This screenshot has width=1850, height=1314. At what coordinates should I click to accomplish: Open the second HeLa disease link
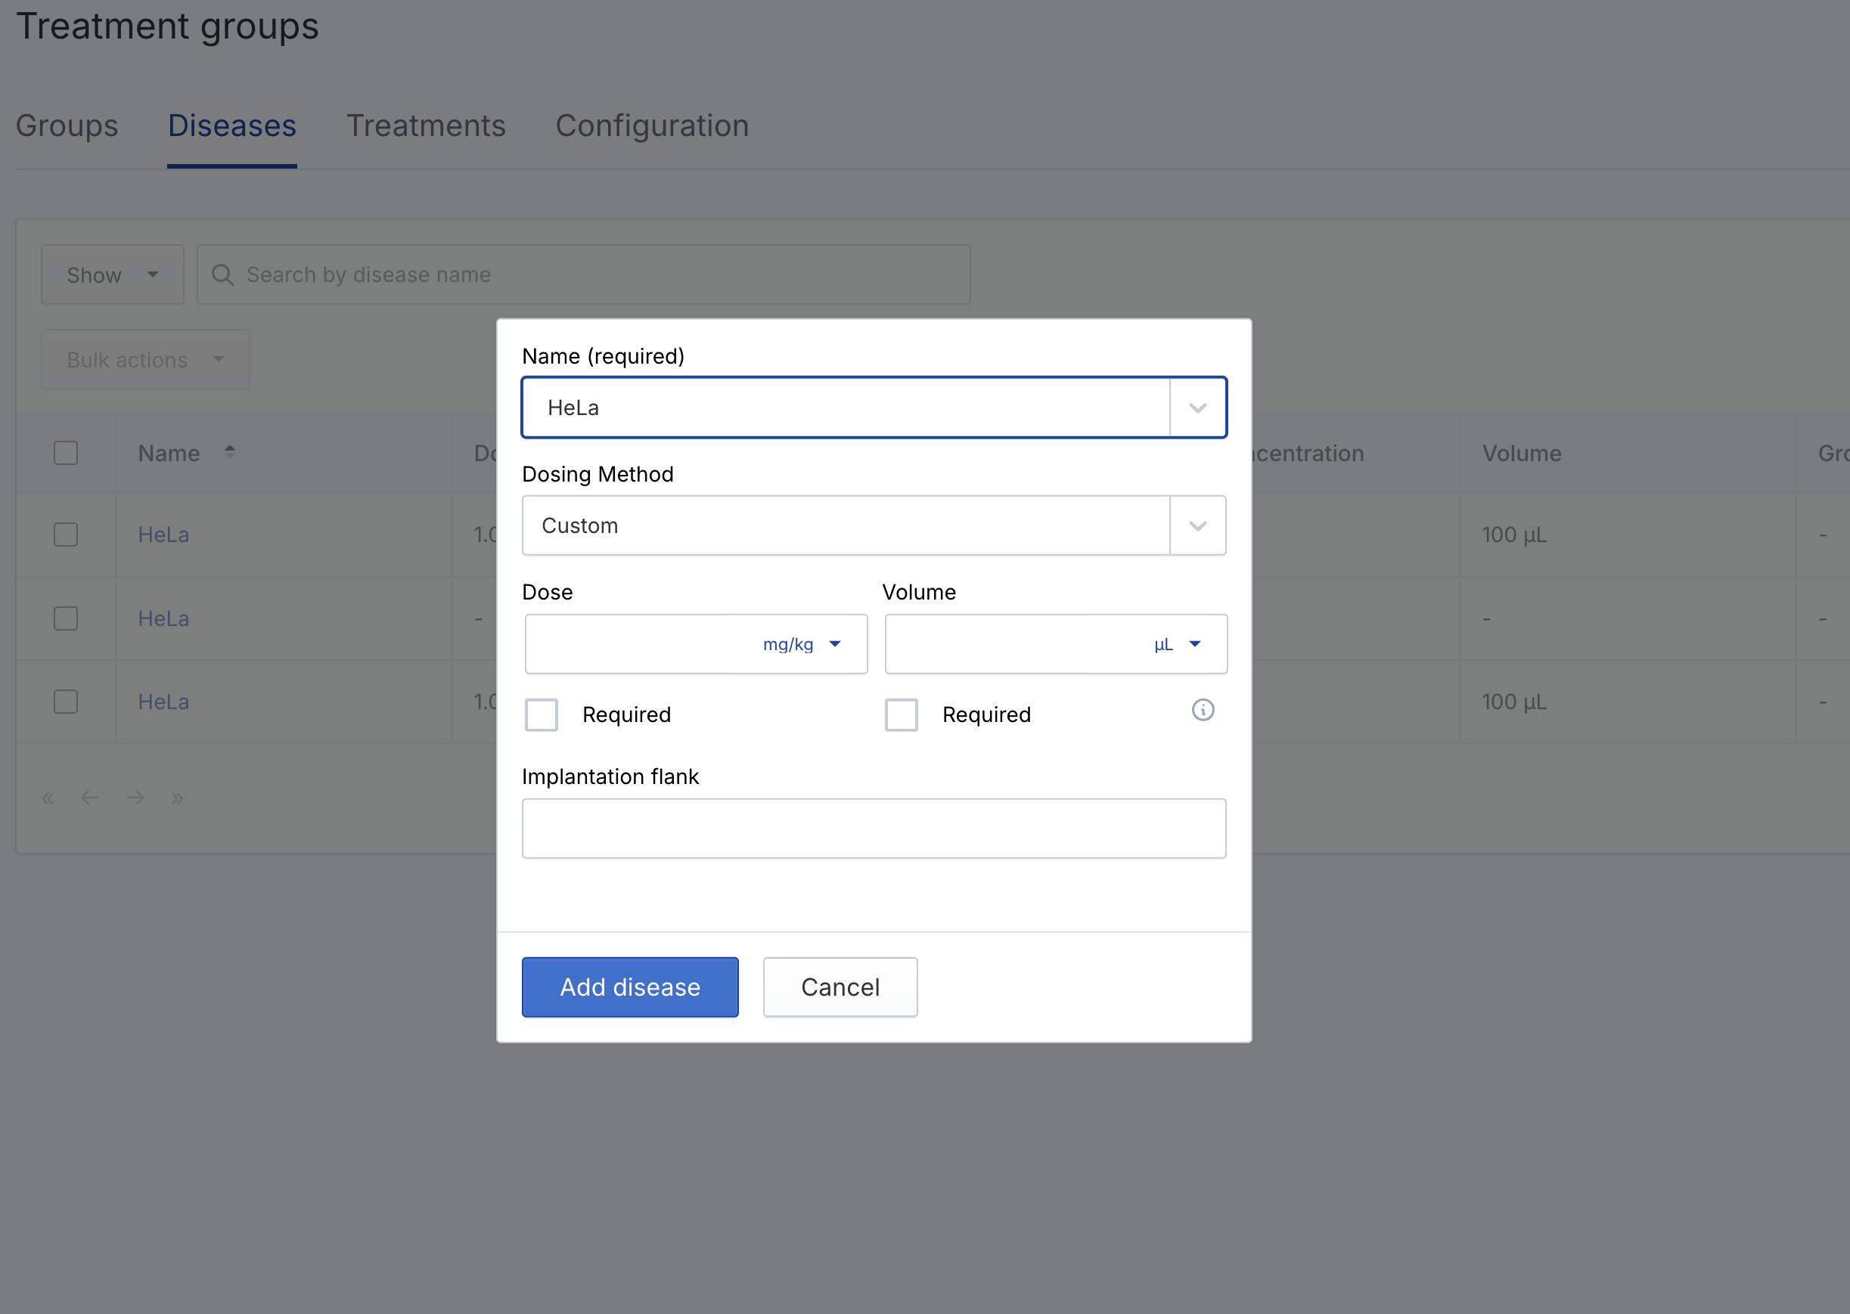[x=163, y=619]
